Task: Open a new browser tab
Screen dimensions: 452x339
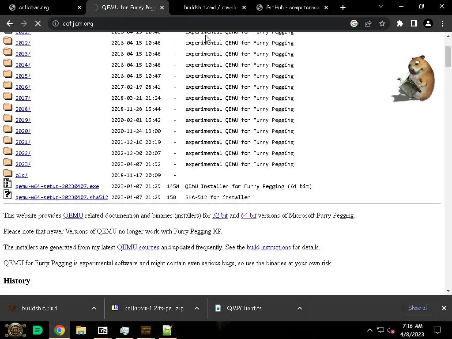Action: (x=343, y=8)
